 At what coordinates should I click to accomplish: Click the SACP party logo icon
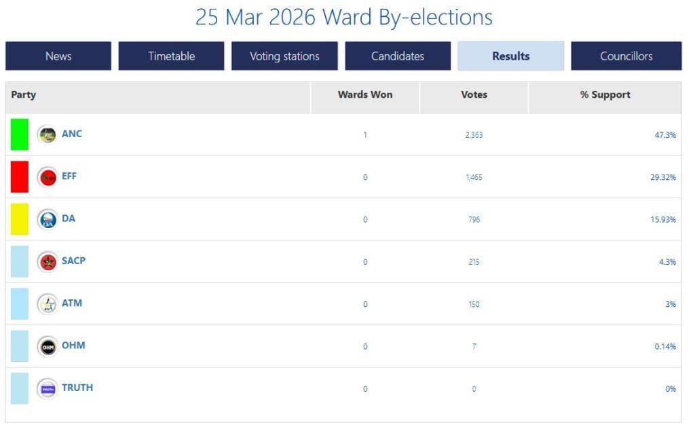click(x=48, y=261)
